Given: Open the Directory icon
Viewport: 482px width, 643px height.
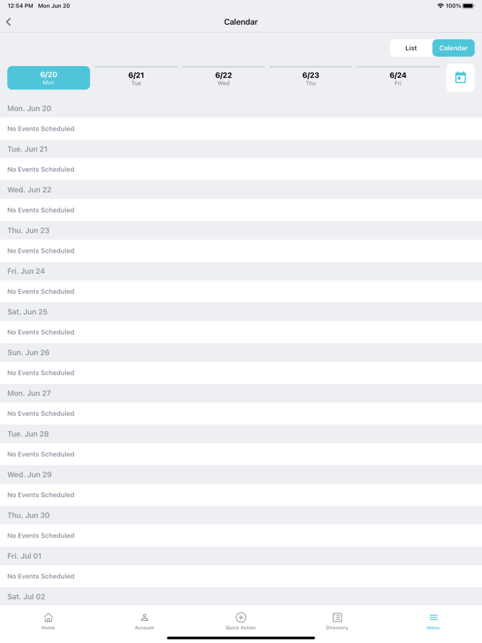Looking at the screenshot, I should tap(337, 617).
